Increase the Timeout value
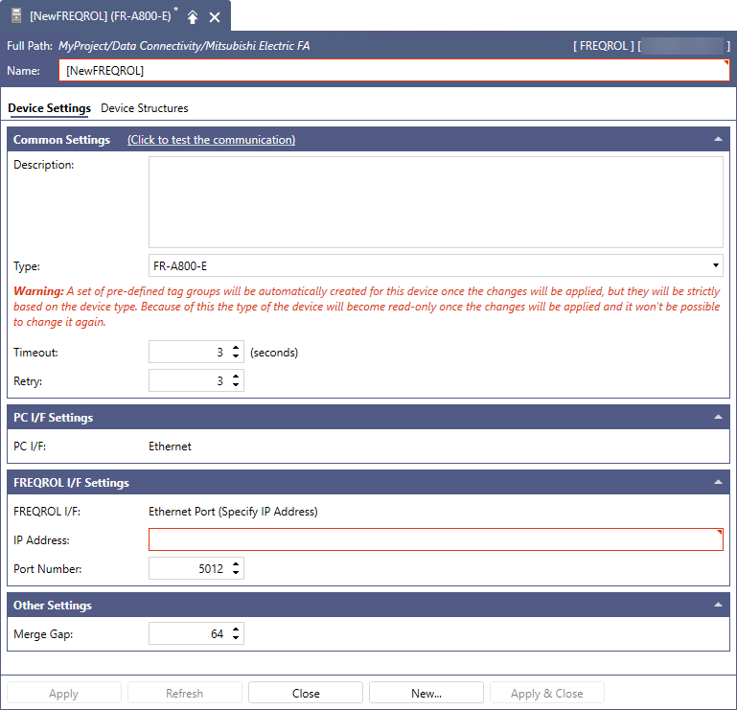The image size is (737, 710). click(x=236, y=348)
